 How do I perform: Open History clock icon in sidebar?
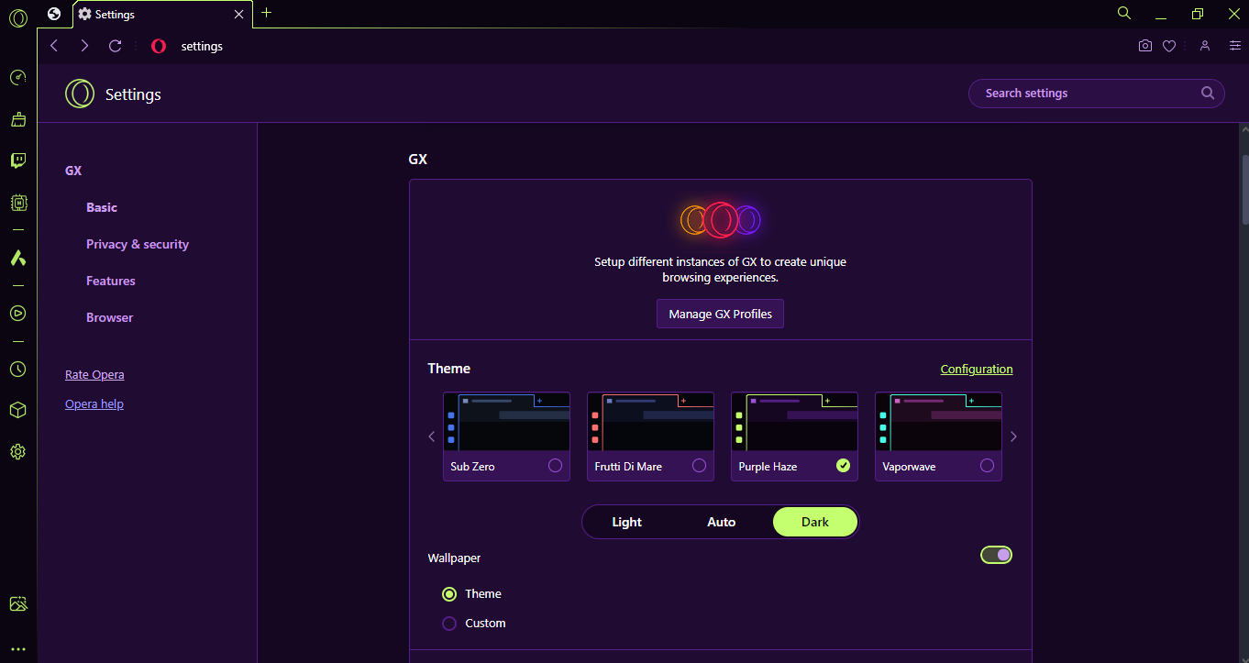pos(17,369)
